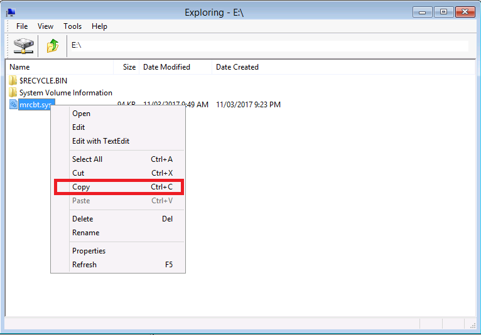Click the map network drive toolbar icon

tap(23, 45)
